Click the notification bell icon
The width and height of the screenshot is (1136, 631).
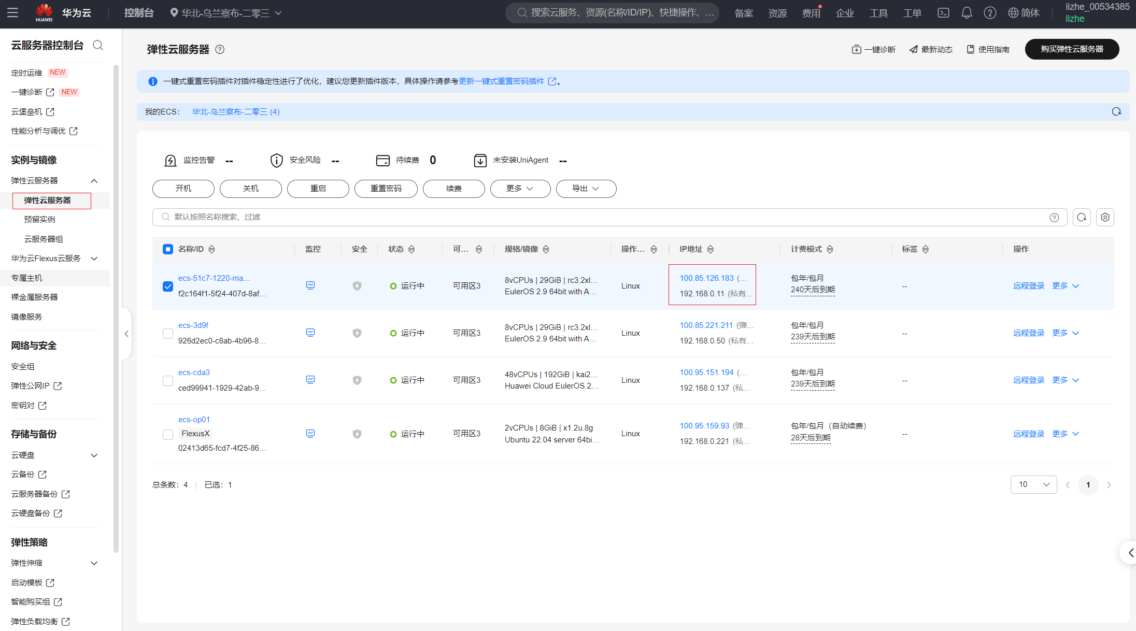tap(967, 13)
